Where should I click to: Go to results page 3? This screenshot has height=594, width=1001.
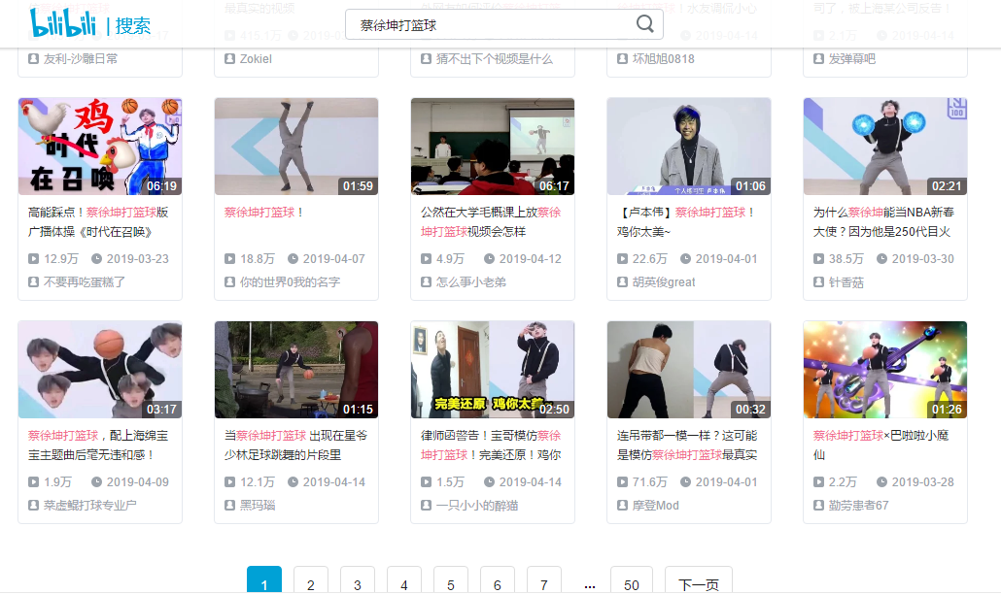coord(358,579)
